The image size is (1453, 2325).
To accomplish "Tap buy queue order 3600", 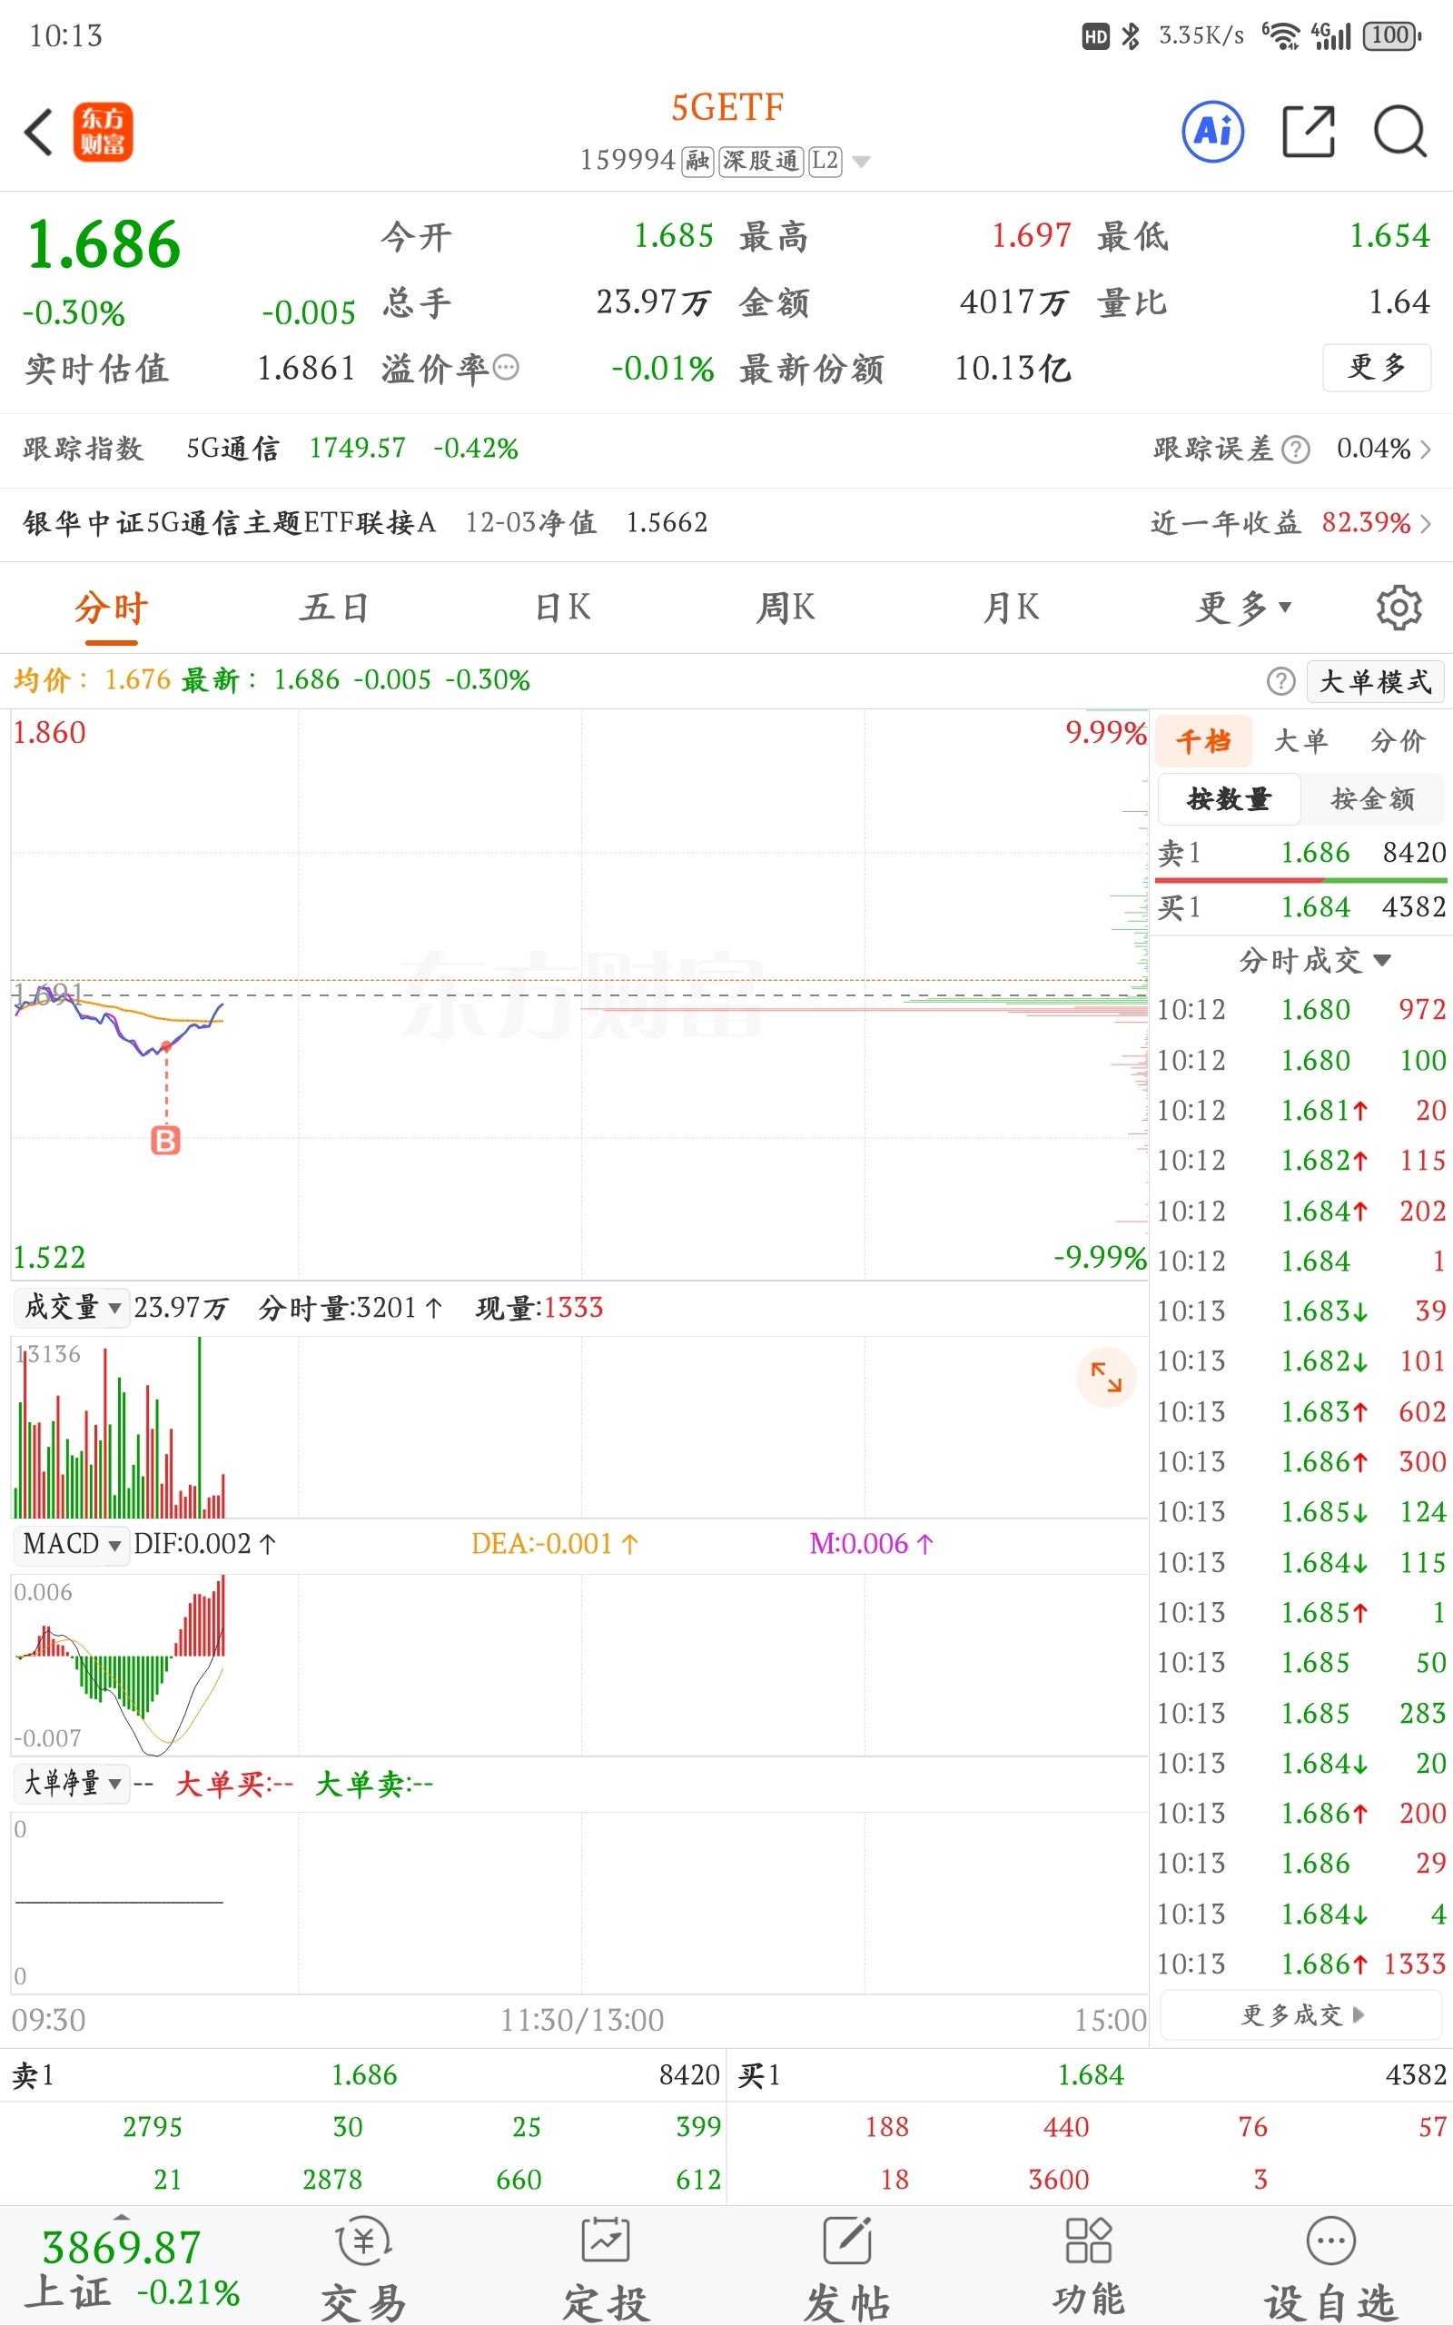I will coord(1059,2179).
